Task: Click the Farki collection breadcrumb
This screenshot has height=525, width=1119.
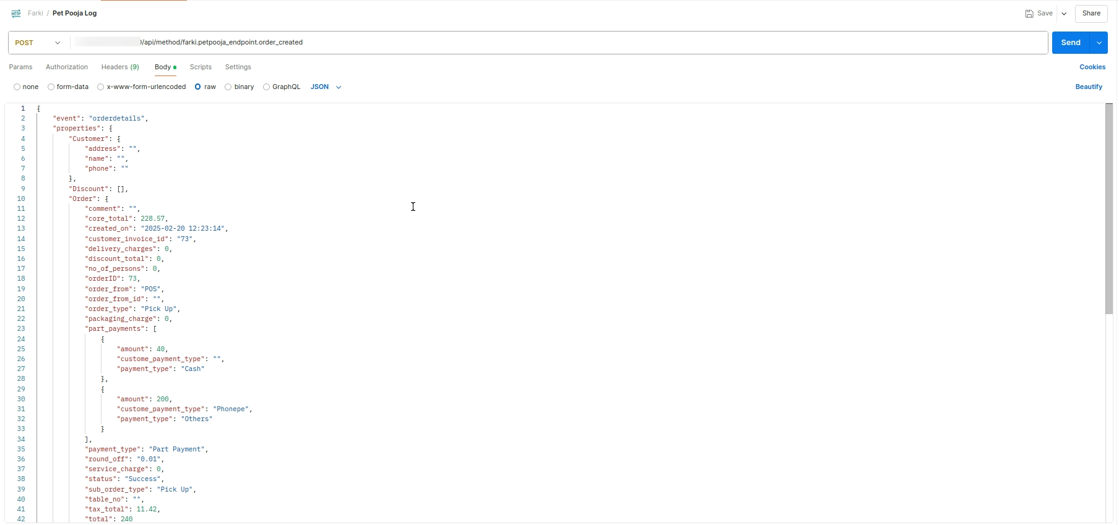Action: [35, 14]
